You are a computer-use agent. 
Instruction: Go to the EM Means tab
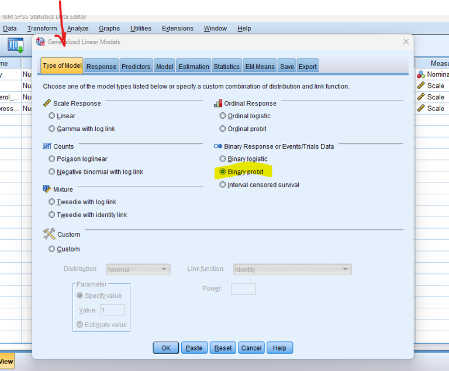click(260, 66)
